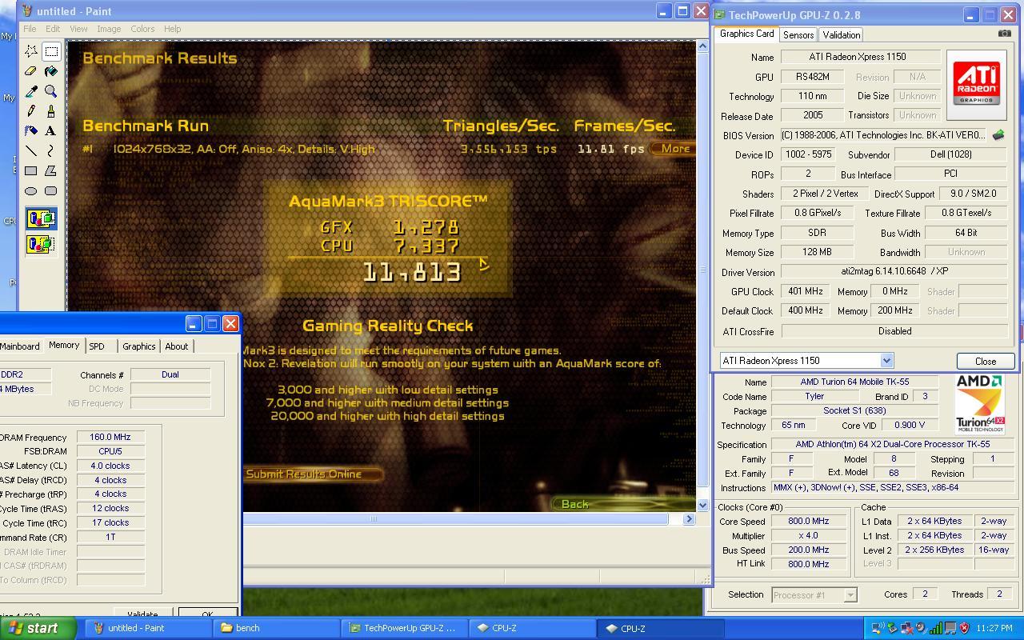The width and height of the screenshot is (1024, 640).
Task: Click the Validate button in CPU-Z
Action: coord(142,614)
